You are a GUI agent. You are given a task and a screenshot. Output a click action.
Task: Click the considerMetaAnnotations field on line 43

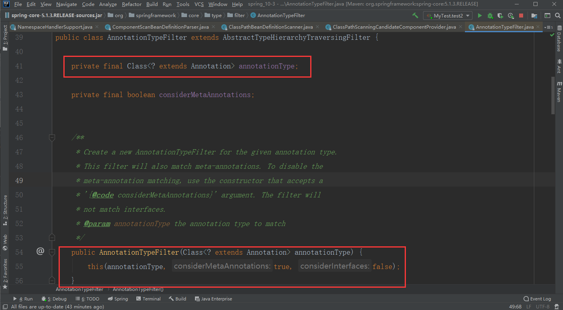205,95
